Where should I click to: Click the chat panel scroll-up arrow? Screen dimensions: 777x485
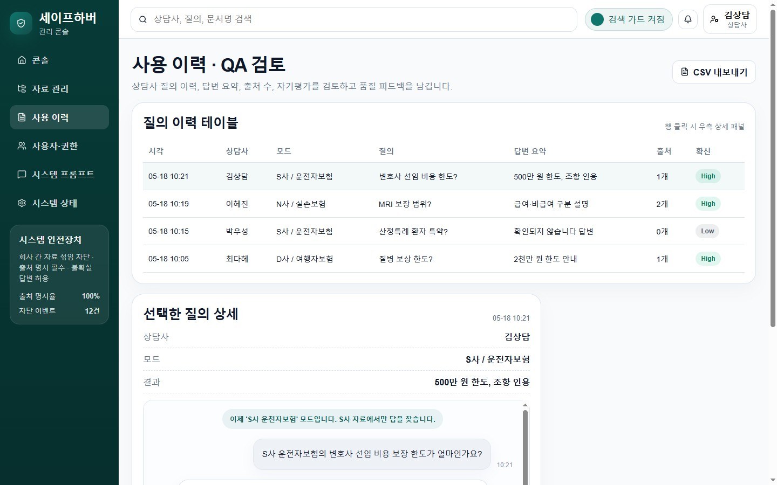pos(525,405)
